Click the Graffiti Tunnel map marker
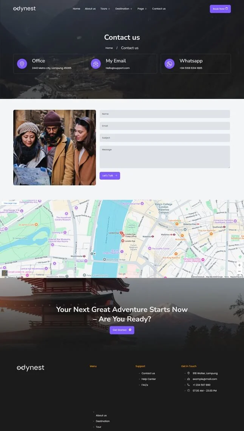Image resolution: width=244 pixels, height=431 pixels. 150,248
